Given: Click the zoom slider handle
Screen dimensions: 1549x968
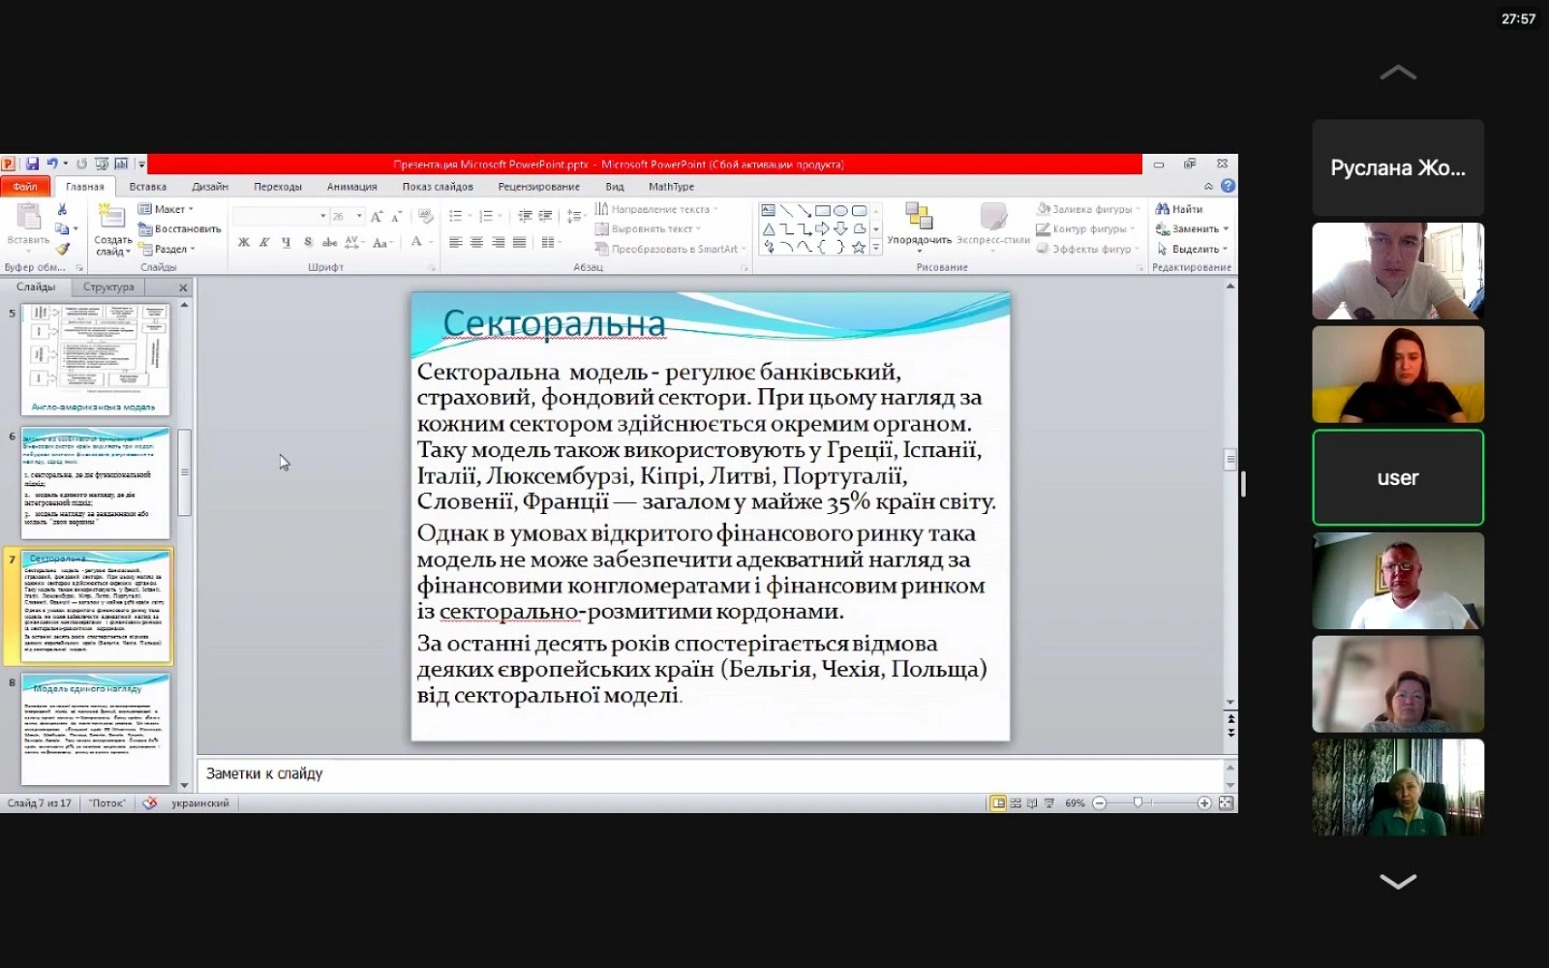Looking at the screenshot, I should [x=1139, y=803].
